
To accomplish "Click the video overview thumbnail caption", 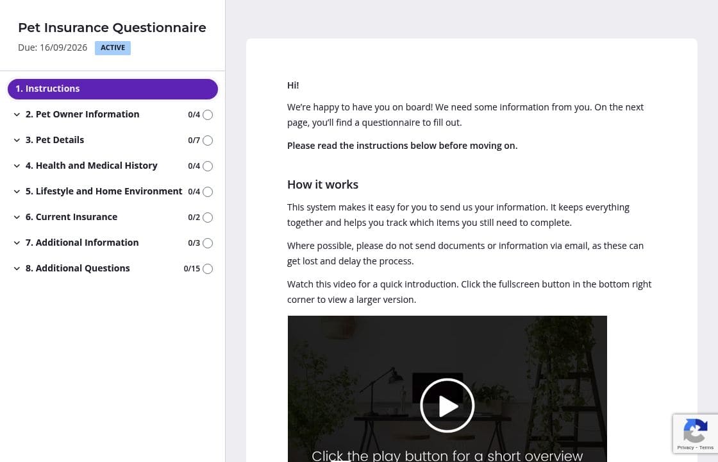I will 447,455.
